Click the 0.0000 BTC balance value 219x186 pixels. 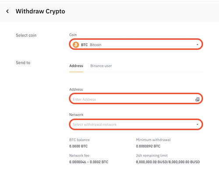78,146
